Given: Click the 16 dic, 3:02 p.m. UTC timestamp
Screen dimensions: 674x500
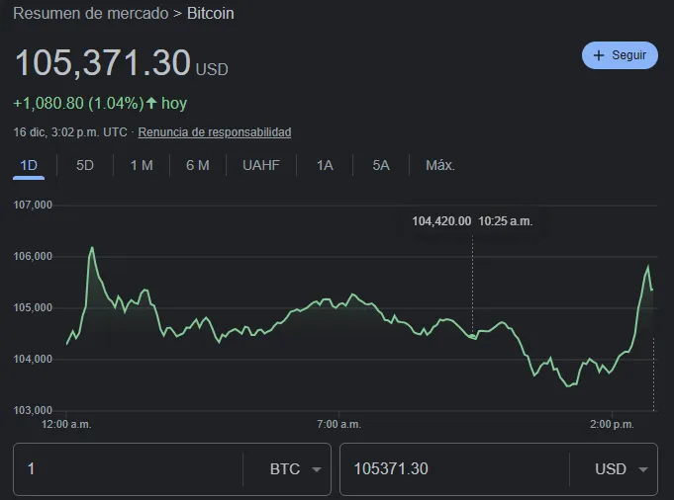Looking at the screenshot, I should pyautogui.click(x=70, y=132).
